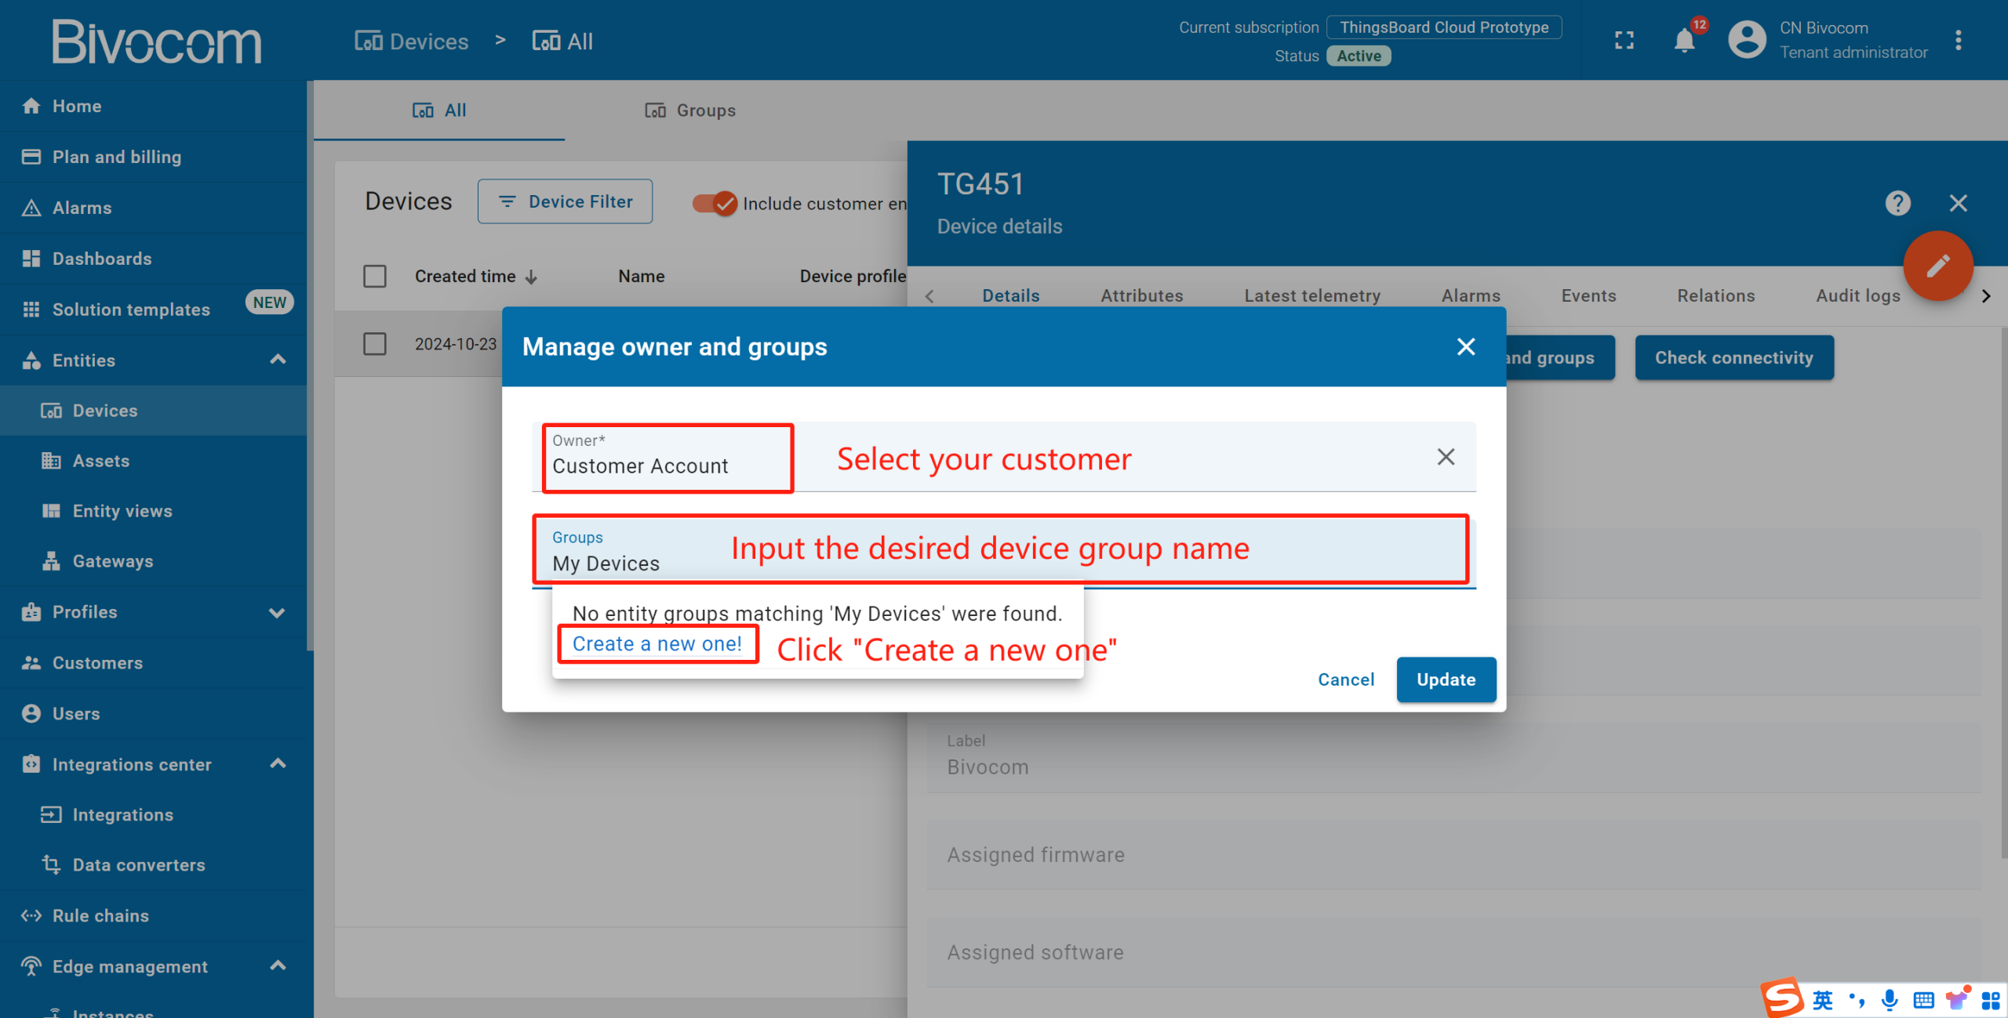Check the 2024-10-23 device row checkbox

pyautogui.click(x=375, y=344)
